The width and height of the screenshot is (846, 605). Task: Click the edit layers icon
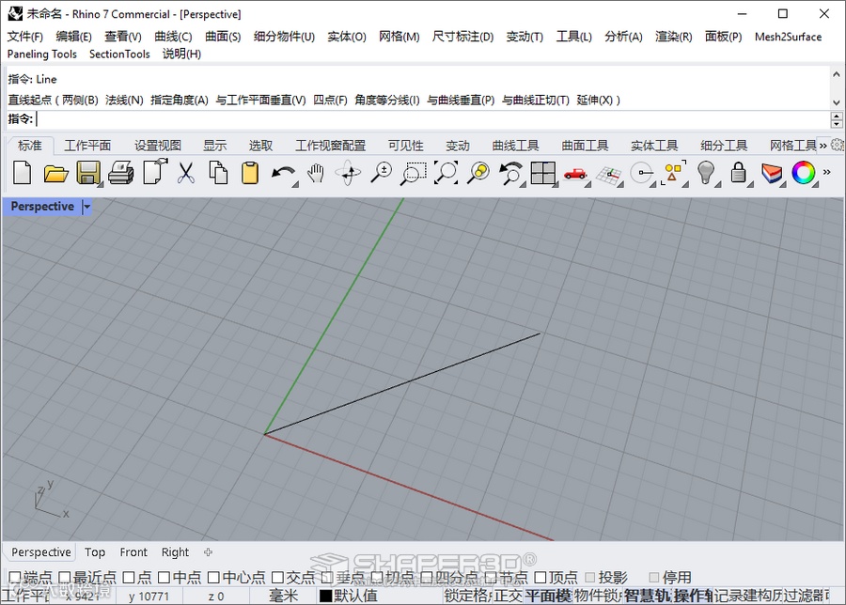[x=772, y=174]
